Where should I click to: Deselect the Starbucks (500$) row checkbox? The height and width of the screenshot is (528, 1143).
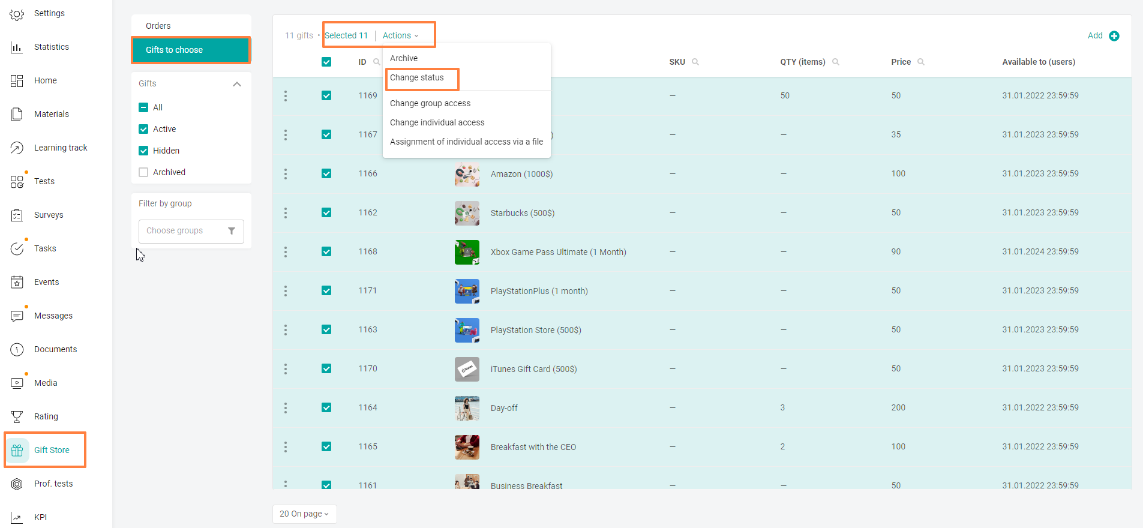coord(326,212)
